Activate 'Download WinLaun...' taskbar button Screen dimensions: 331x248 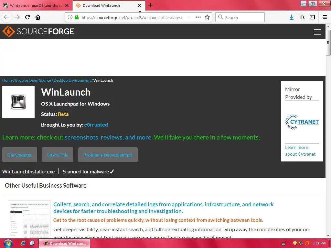coord(64,243)
